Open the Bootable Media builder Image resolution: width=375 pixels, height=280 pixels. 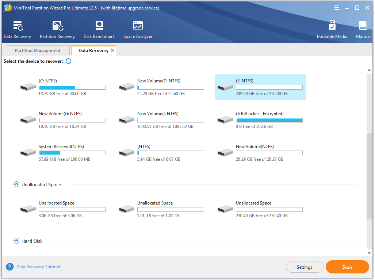pos(332,30)
